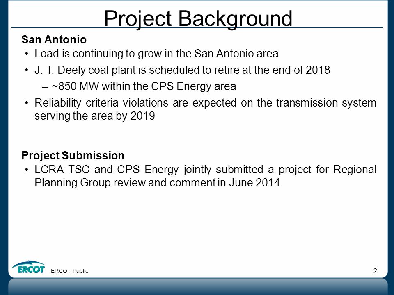Click the slide number 2
The width and height of the screenshot is (394, 295).
pyautogui.click(x=375, y=271)
